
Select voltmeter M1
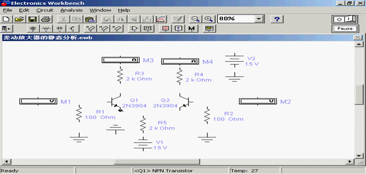tap(38, 101)
